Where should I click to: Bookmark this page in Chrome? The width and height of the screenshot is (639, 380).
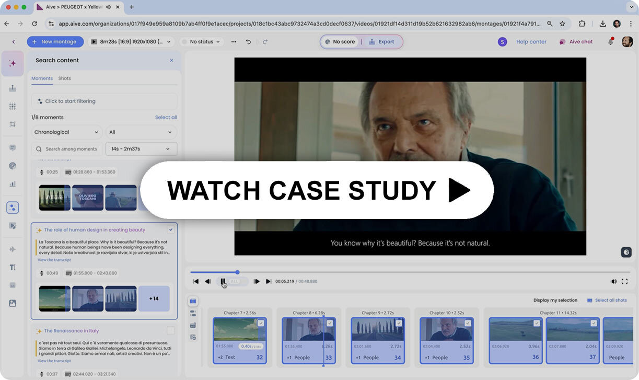[x=563, y=24]
